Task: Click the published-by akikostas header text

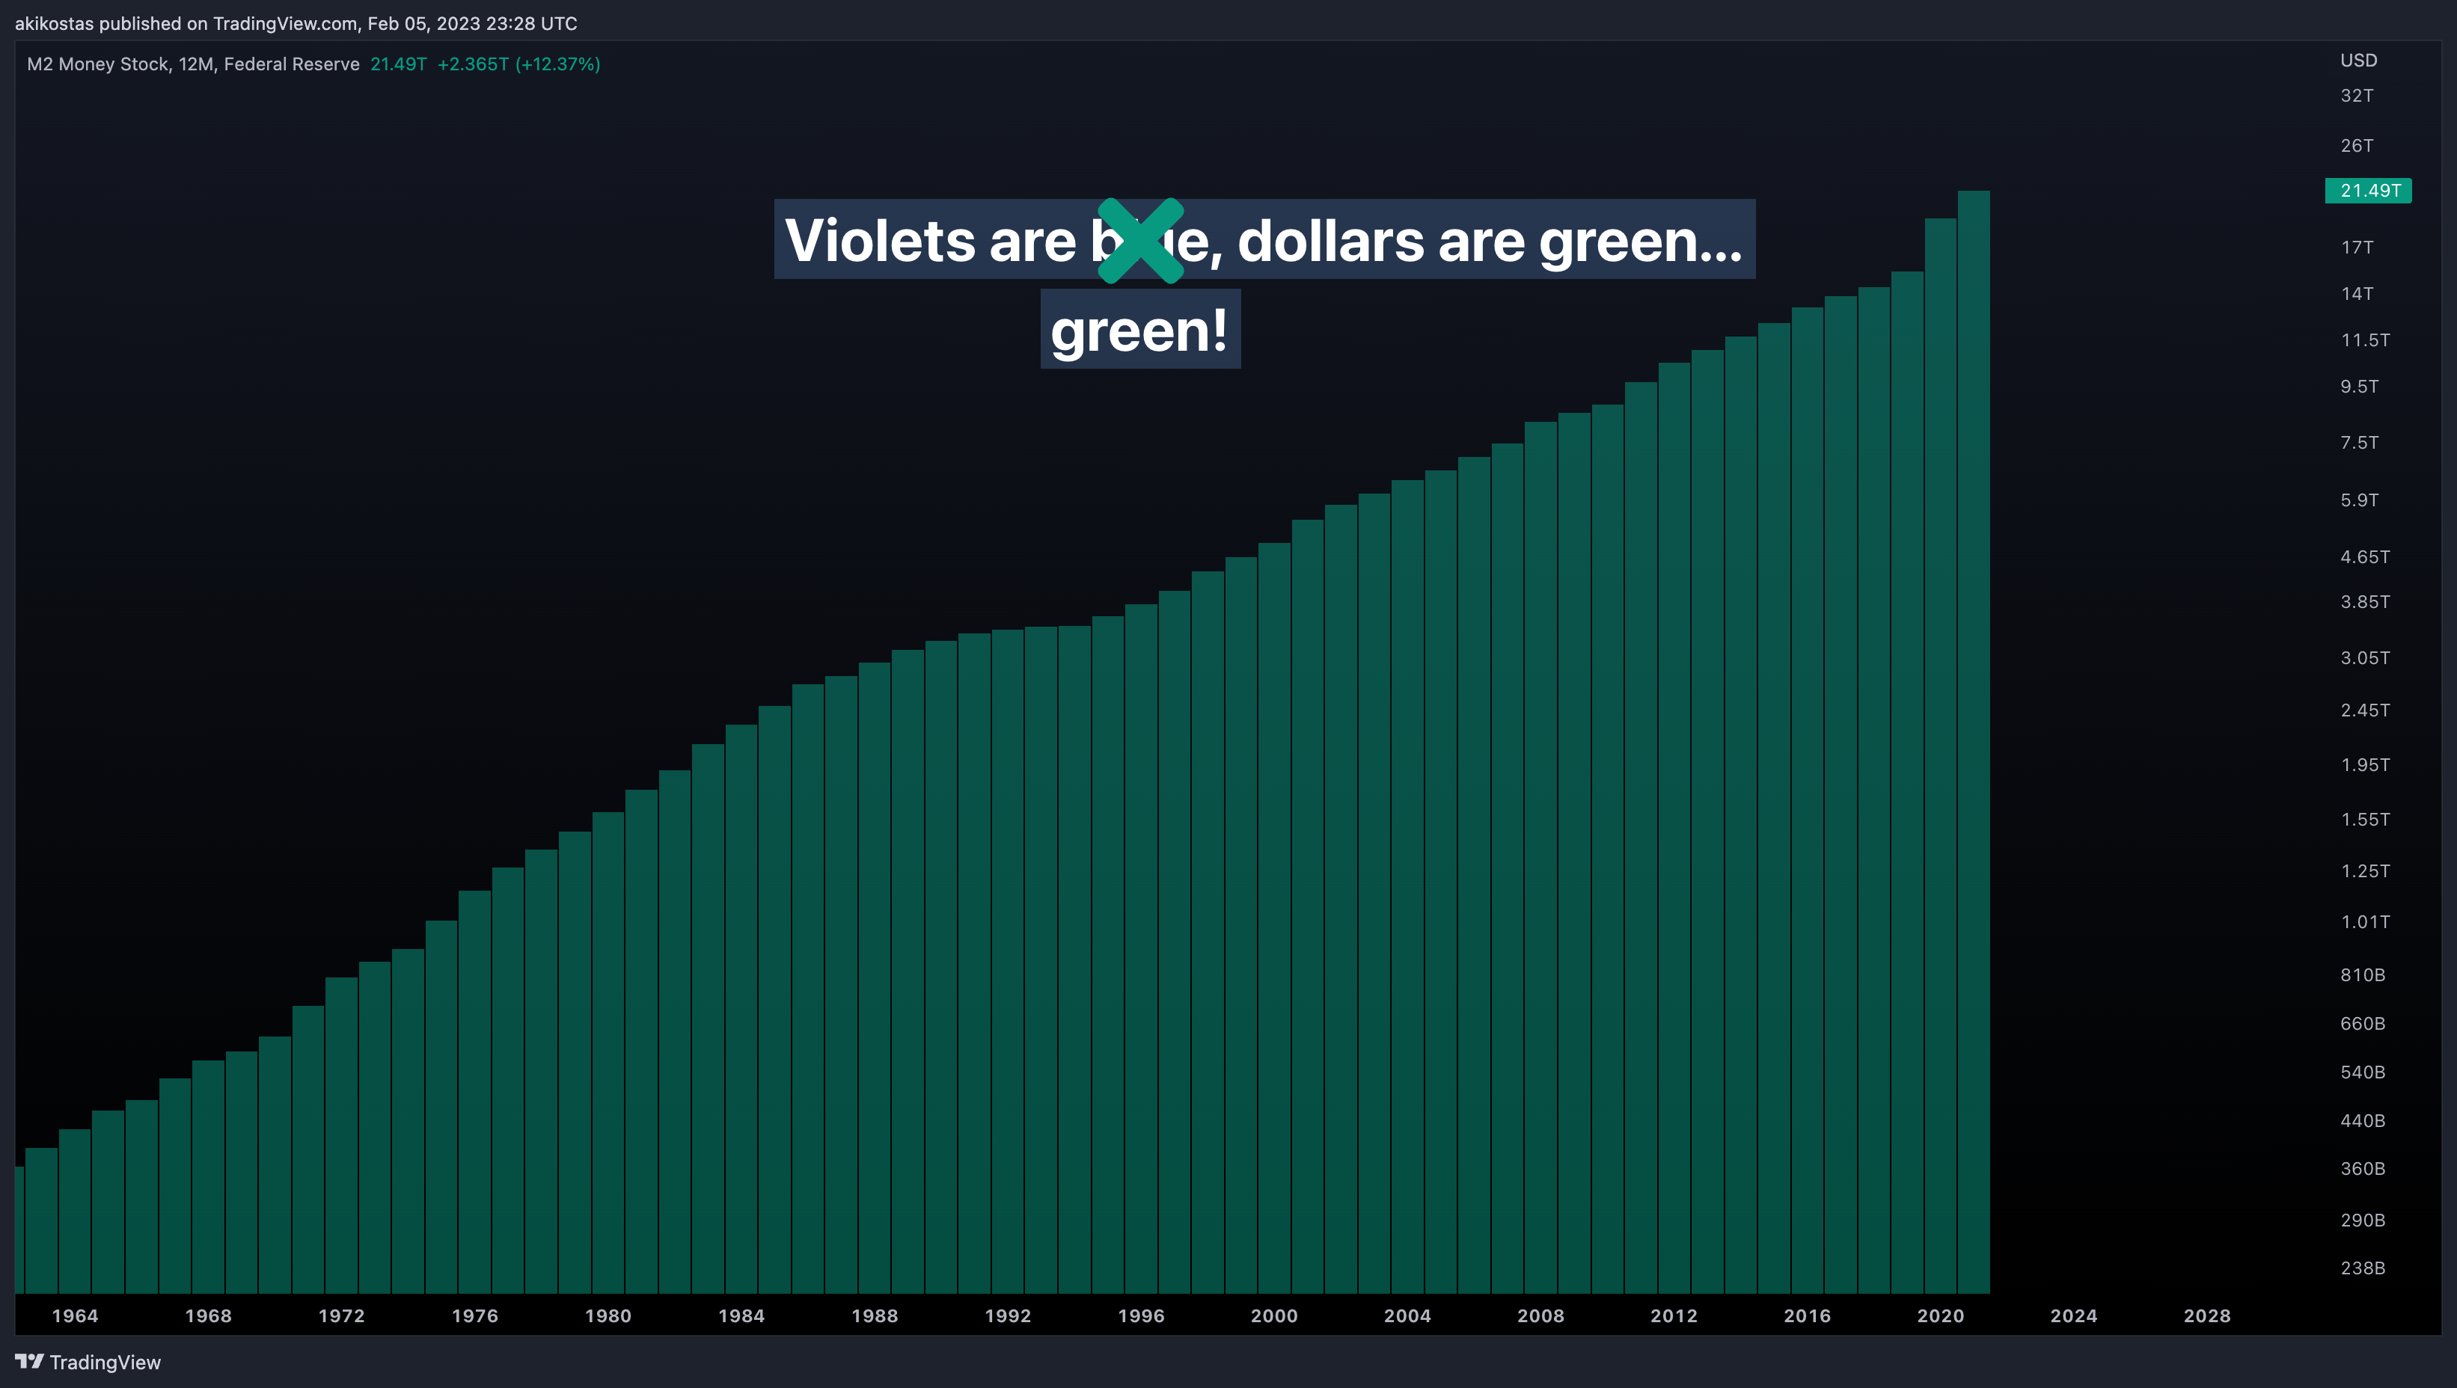Action: click(x=296, y=23)
